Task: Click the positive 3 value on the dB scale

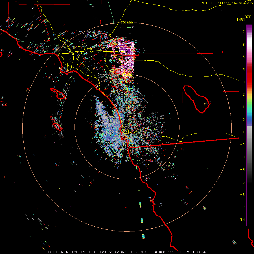Action: click(244, 82)
